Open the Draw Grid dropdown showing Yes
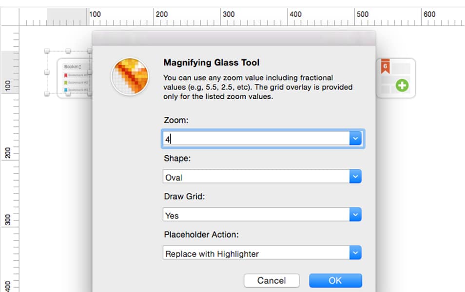The height and width of the screenshot is (292, 465). tap(355, 214)
